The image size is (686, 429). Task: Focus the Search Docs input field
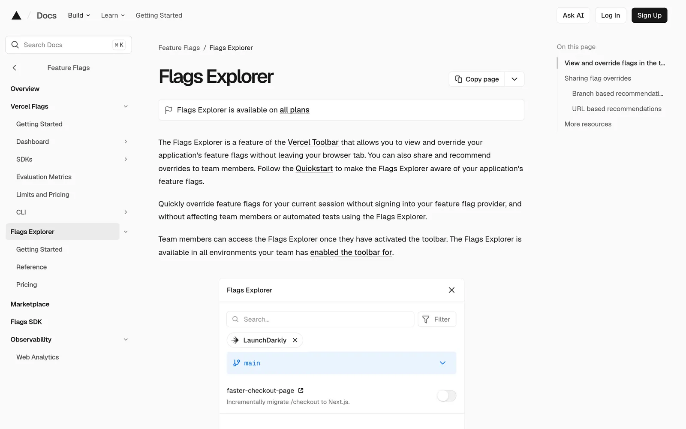(x=69, y=45)
